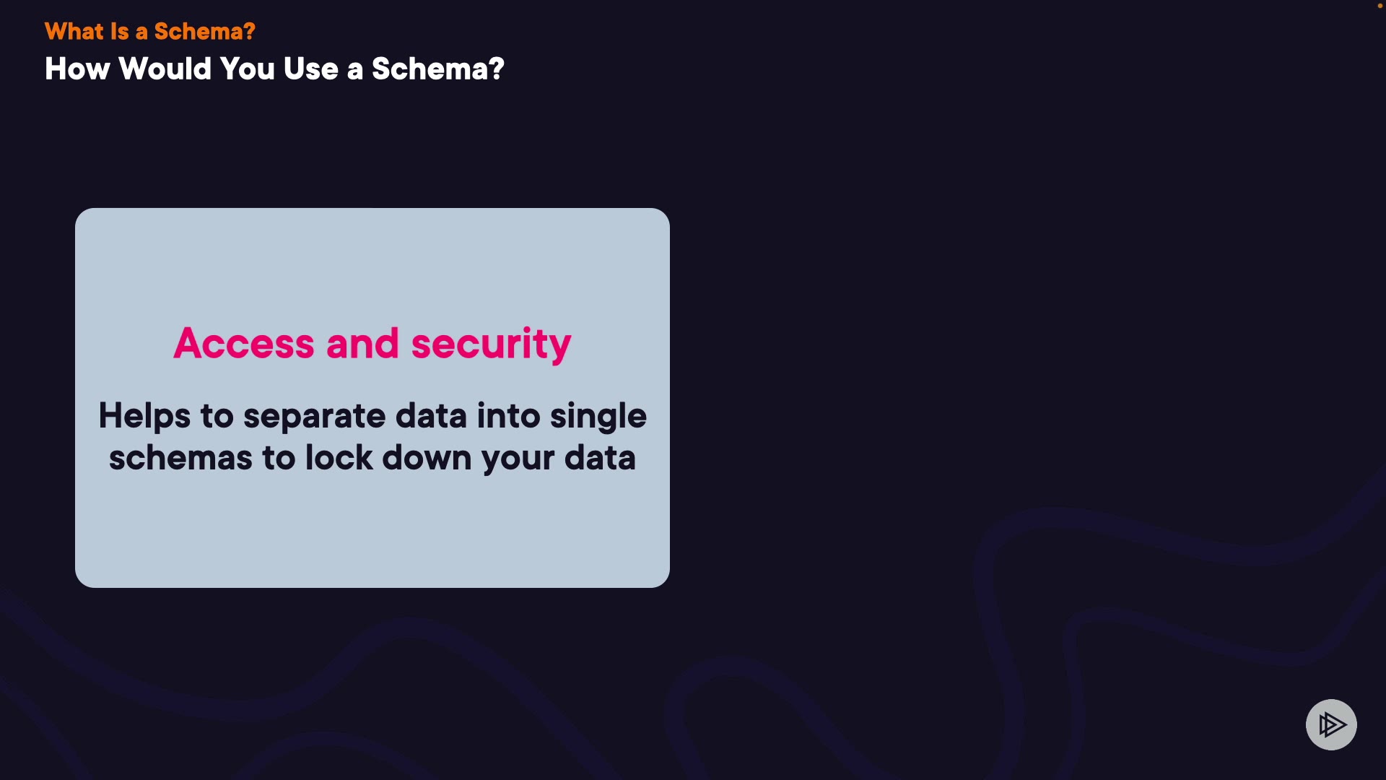Click the line "schemas to lock down your data"

(x=372, y=458)
